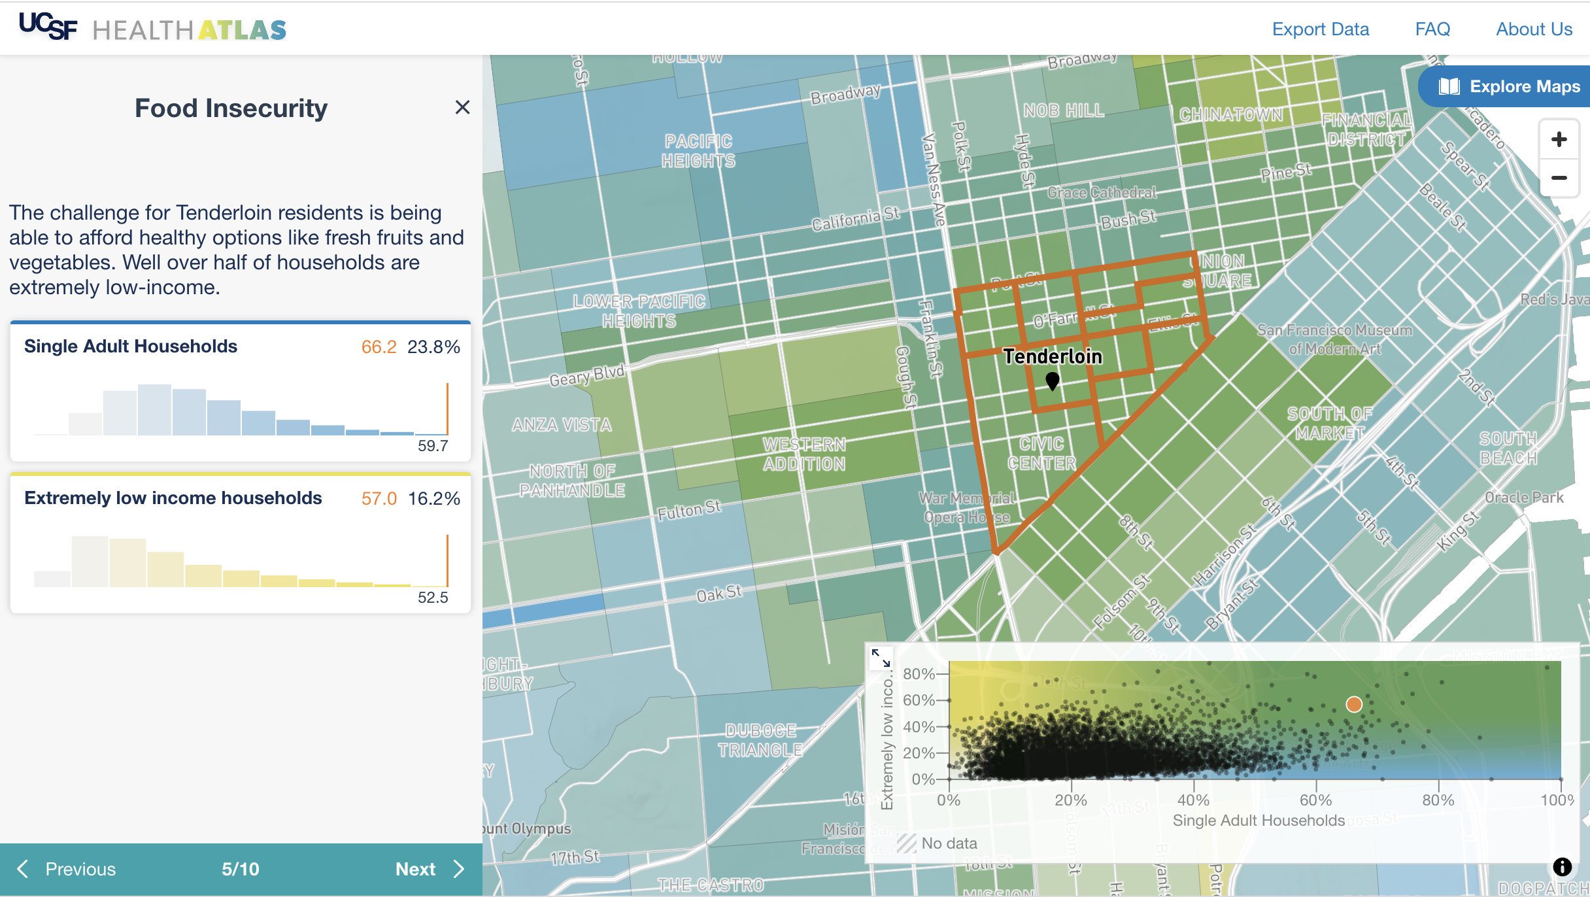
Task: Click the No data legend entry
Action: (x=937, y=843)
